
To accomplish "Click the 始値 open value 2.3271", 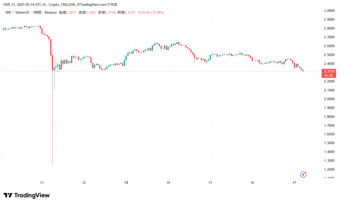I will pyautogui.click(x=72, y=13).
